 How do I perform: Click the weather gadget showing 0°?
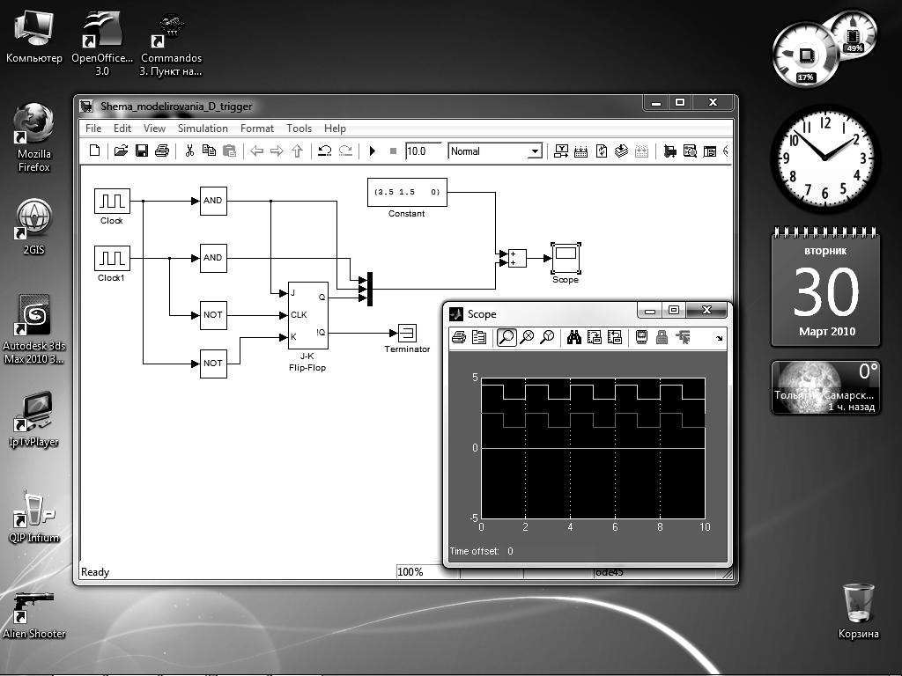[x=825, y=387]
